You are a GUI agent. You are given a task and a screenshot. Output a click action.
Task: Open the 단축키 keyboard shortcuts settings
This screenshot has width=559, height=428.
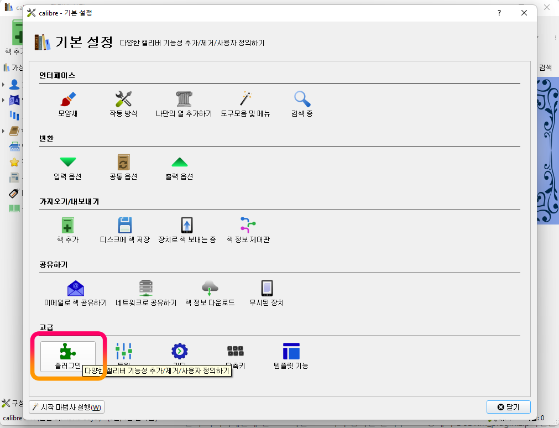click(x=236, y=356)
